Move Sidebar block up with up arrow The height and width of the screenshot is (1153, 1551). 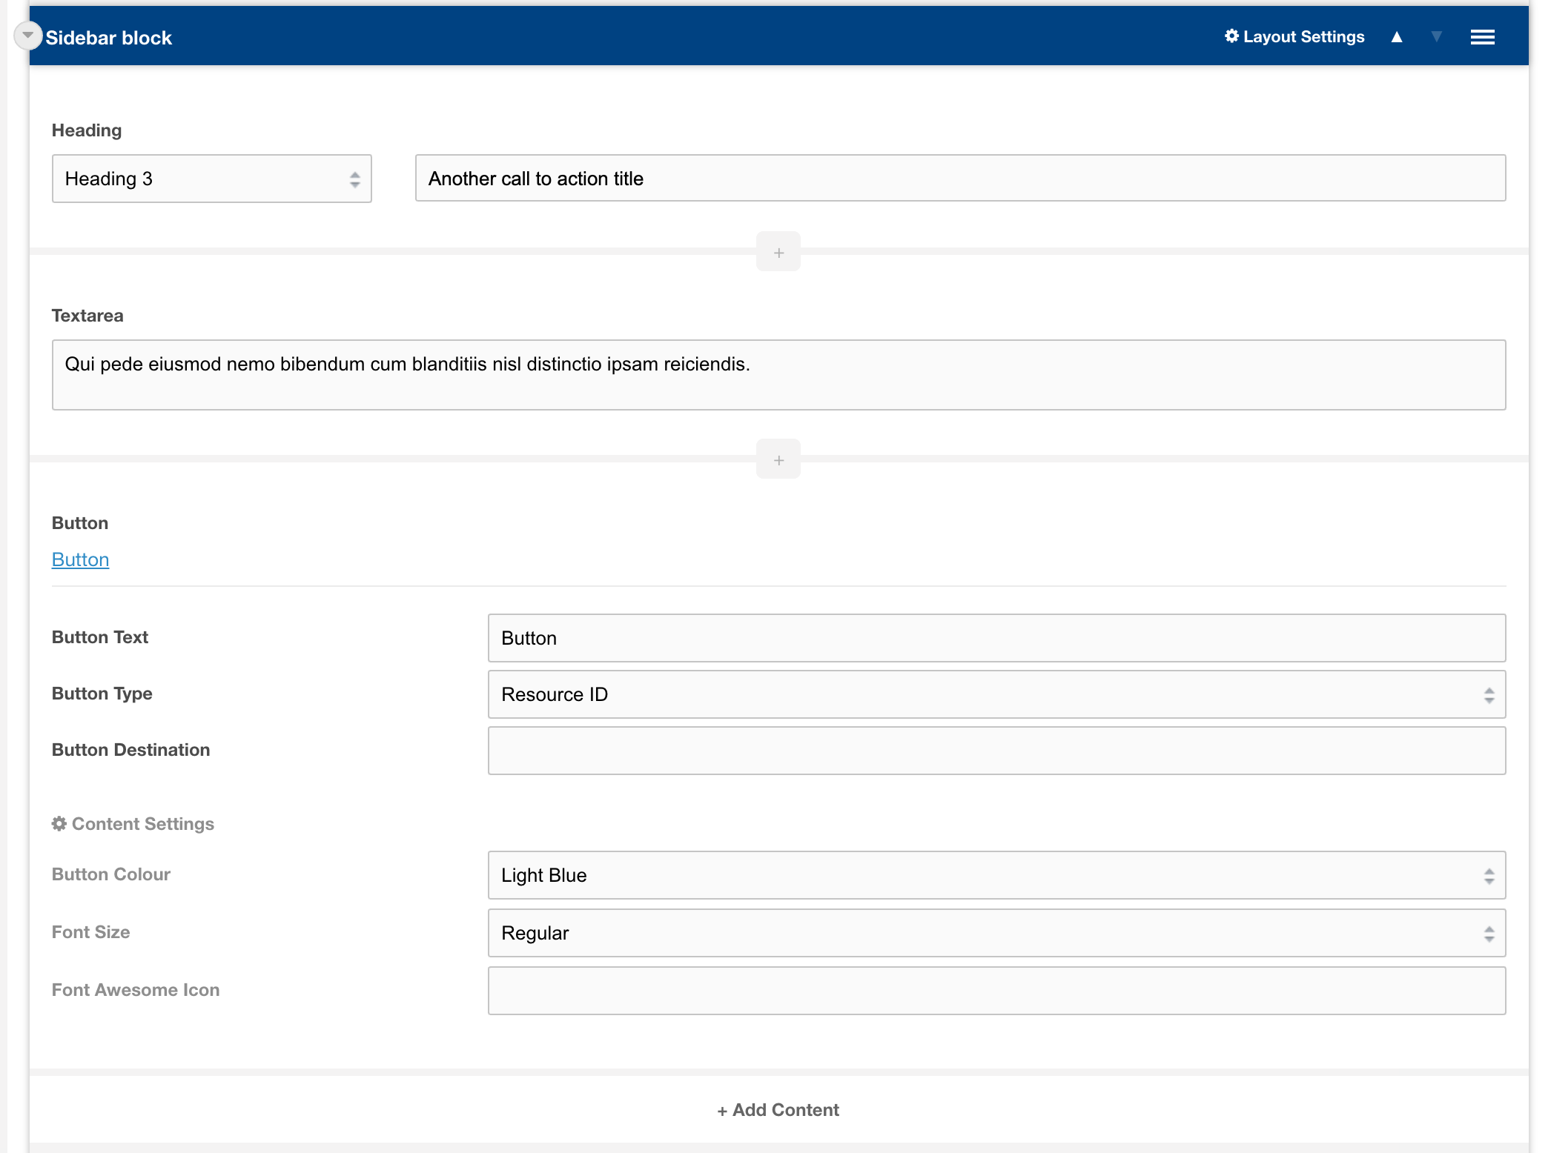[1397, 36]
